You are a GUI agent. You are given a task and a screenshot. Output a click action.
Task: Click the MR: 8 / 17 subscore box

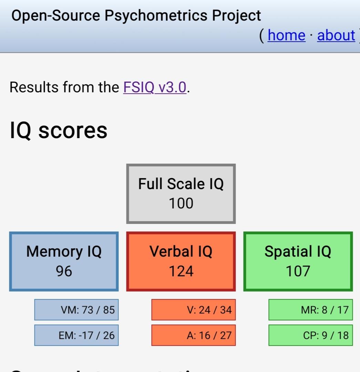[x=311, y=310]
